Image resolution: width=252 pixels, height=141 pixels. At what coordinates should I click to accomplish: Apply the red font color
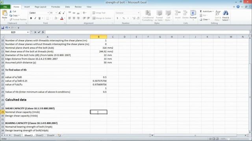[62, 18]
